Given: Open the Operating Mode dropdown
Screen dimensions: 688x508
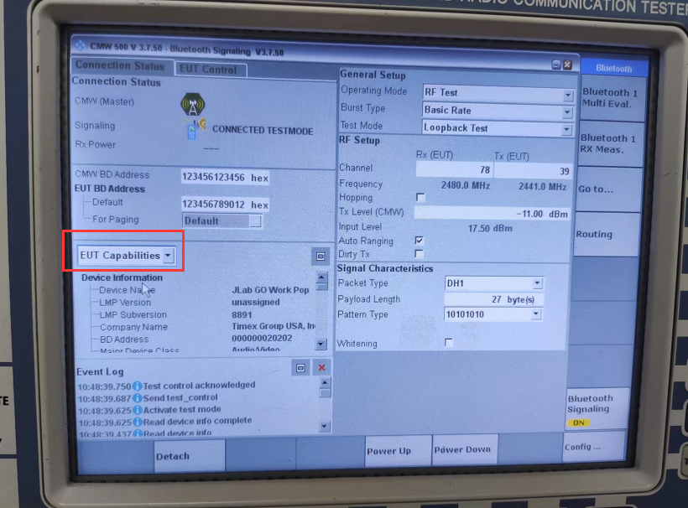Looking at the screenshot, I should 568,95.
